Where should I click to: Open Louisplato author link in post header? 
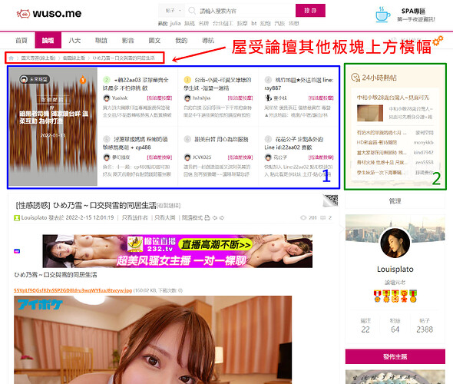(x=34, y=217)
